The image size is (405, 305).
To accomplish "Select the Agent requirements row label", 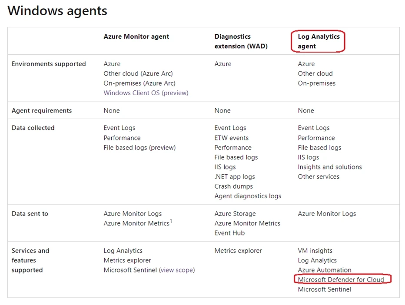I will (x=42, y=111).
